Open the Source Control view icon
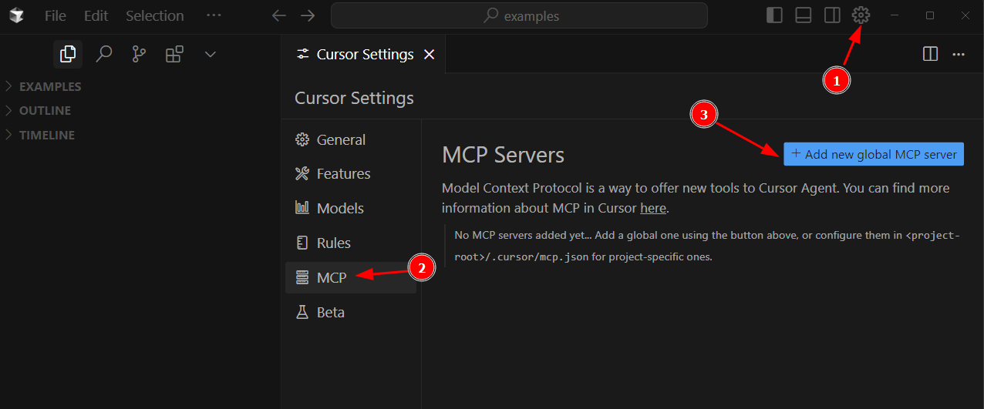984x409 pixels. coord(139,54)
